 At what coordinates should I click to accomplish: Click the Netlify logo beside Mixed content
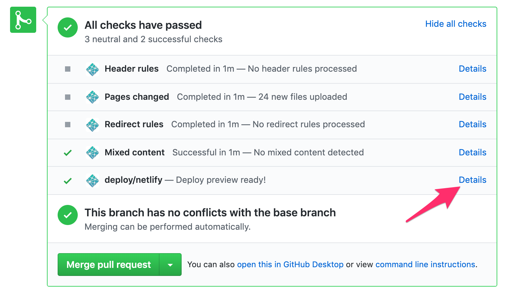(92, 153)
